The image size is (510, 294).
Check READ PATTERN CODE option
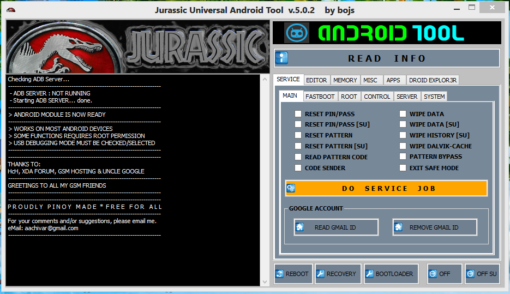[x=298, y=157]
